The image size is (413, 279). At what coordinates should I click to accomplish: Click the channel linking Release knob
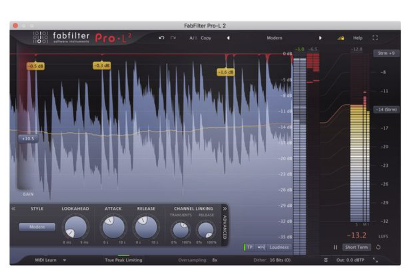(206, 230)
